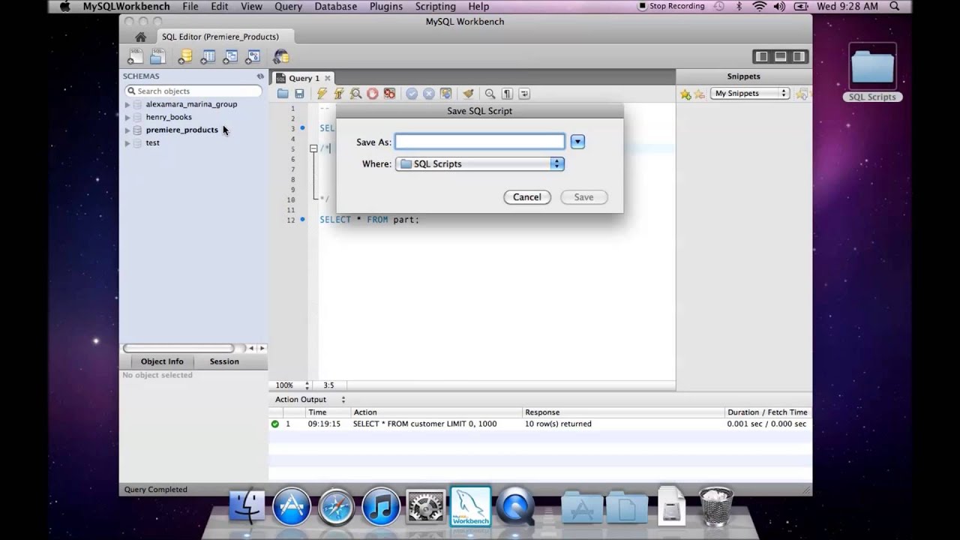Open SQL script file in new tab
Viewport: 960px width, 540px height.
[157, 56]
